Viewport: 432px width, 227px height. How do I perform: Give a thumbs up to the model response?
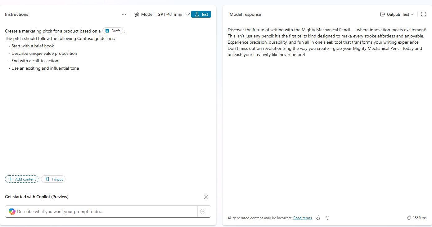point(318,218)
